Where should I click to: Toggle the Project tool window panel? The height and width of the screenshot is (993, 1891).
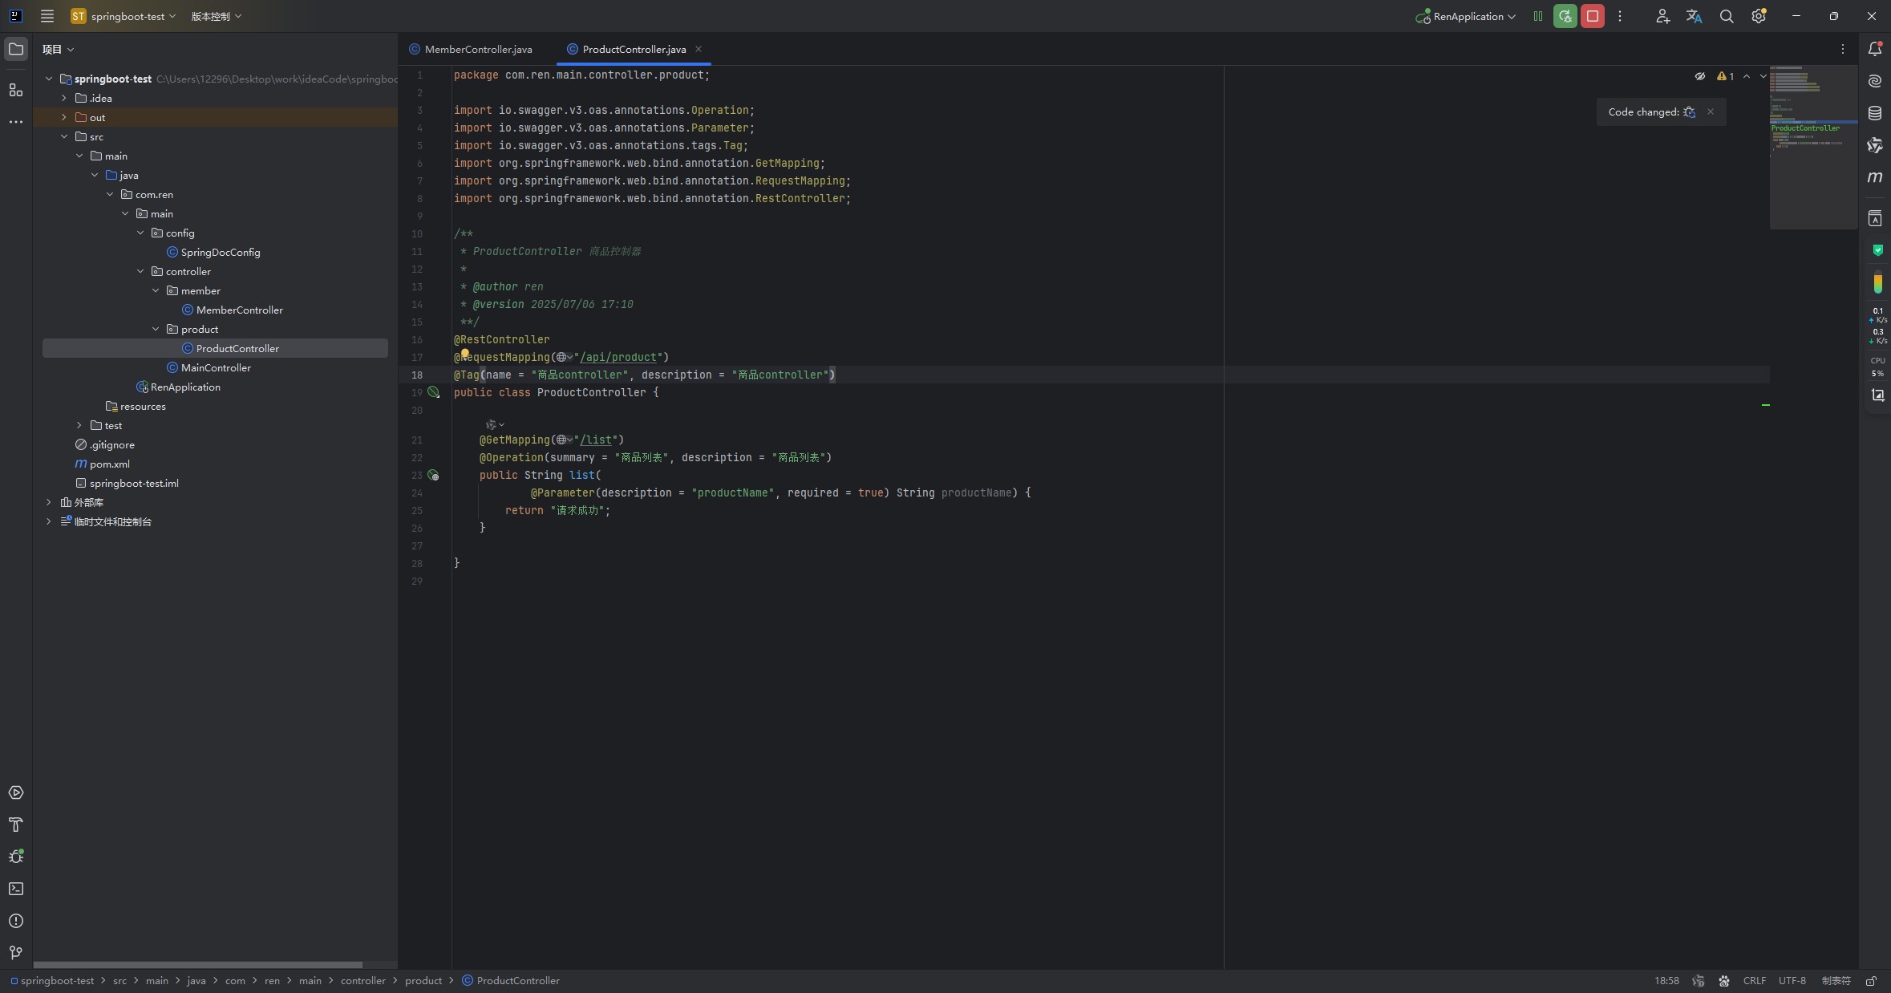pos(16,49)
